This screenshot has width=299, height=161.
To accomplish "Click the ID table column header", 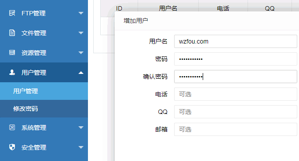I will 119,8.
